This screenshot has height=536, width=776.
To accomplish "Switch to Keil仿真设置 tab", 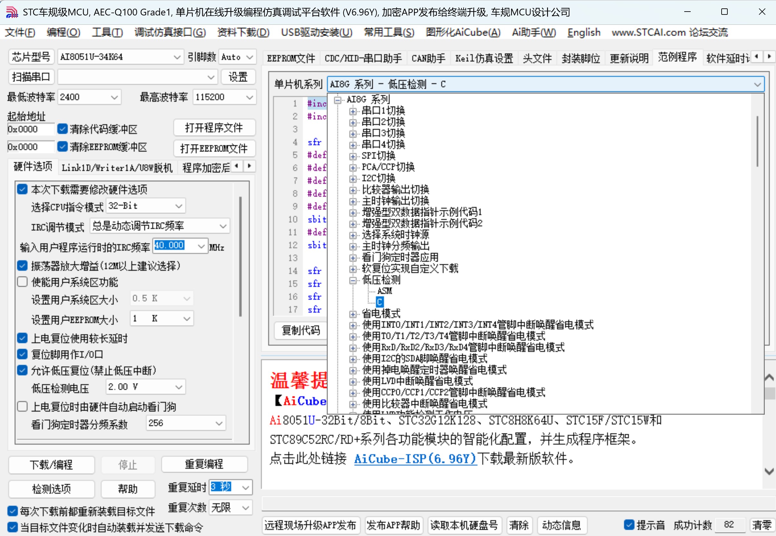I will 484,59.
